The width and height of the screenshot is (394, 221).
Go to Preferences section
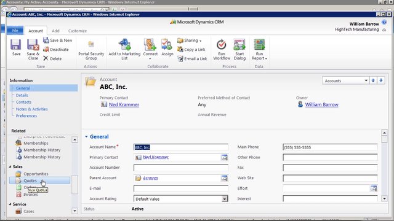26,116
